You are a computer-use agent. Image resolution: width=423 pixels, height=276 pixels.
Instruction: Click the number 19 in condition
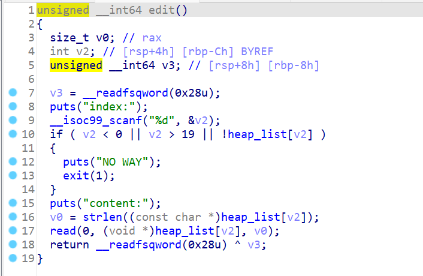pyautogui.click(x=188, y=134)
